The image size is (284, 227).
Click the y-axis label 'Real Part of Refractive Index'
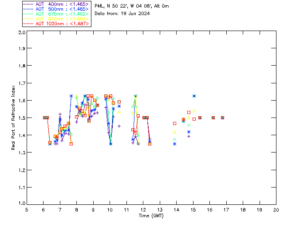[13, 117]
